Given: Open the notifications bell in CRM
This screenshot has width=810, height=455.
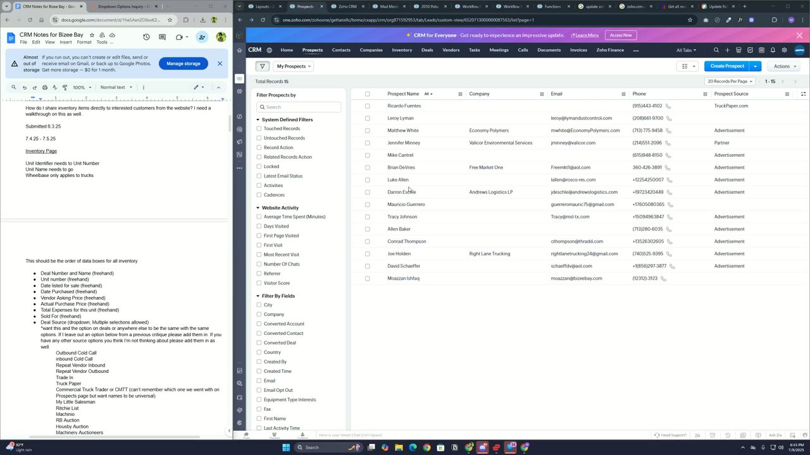Looking at the screenshot, I should pyautogui.click(x=773, y=50).
